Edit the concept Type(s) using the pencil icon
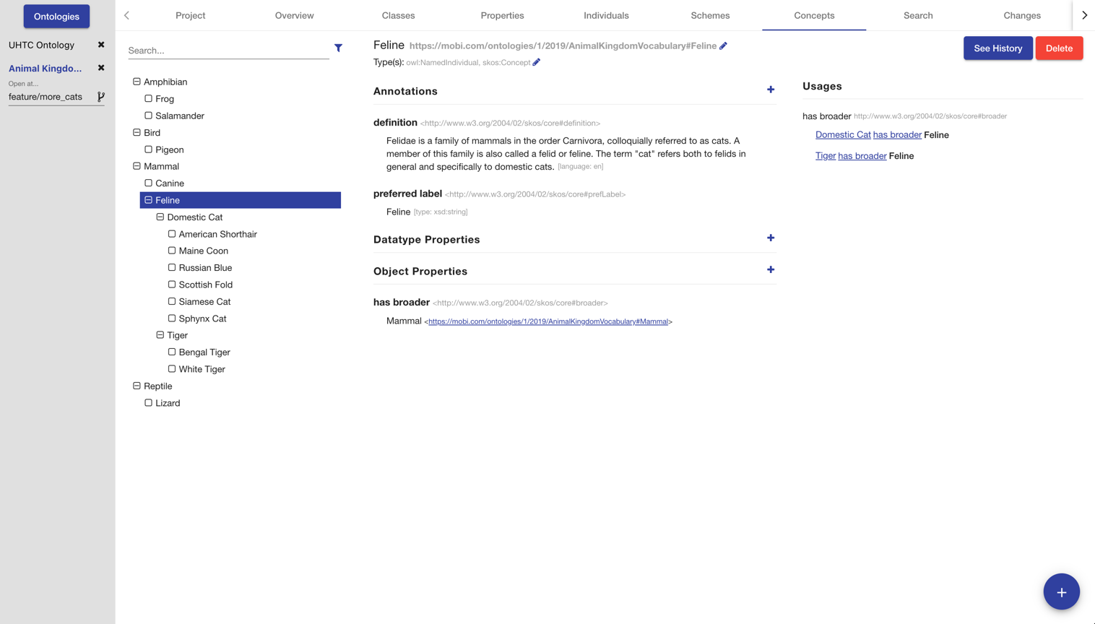The image size is (1095, 624). pos(536,62)
